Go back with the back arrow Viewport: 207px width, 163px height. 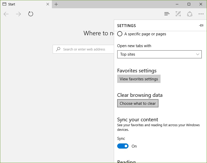6,14
